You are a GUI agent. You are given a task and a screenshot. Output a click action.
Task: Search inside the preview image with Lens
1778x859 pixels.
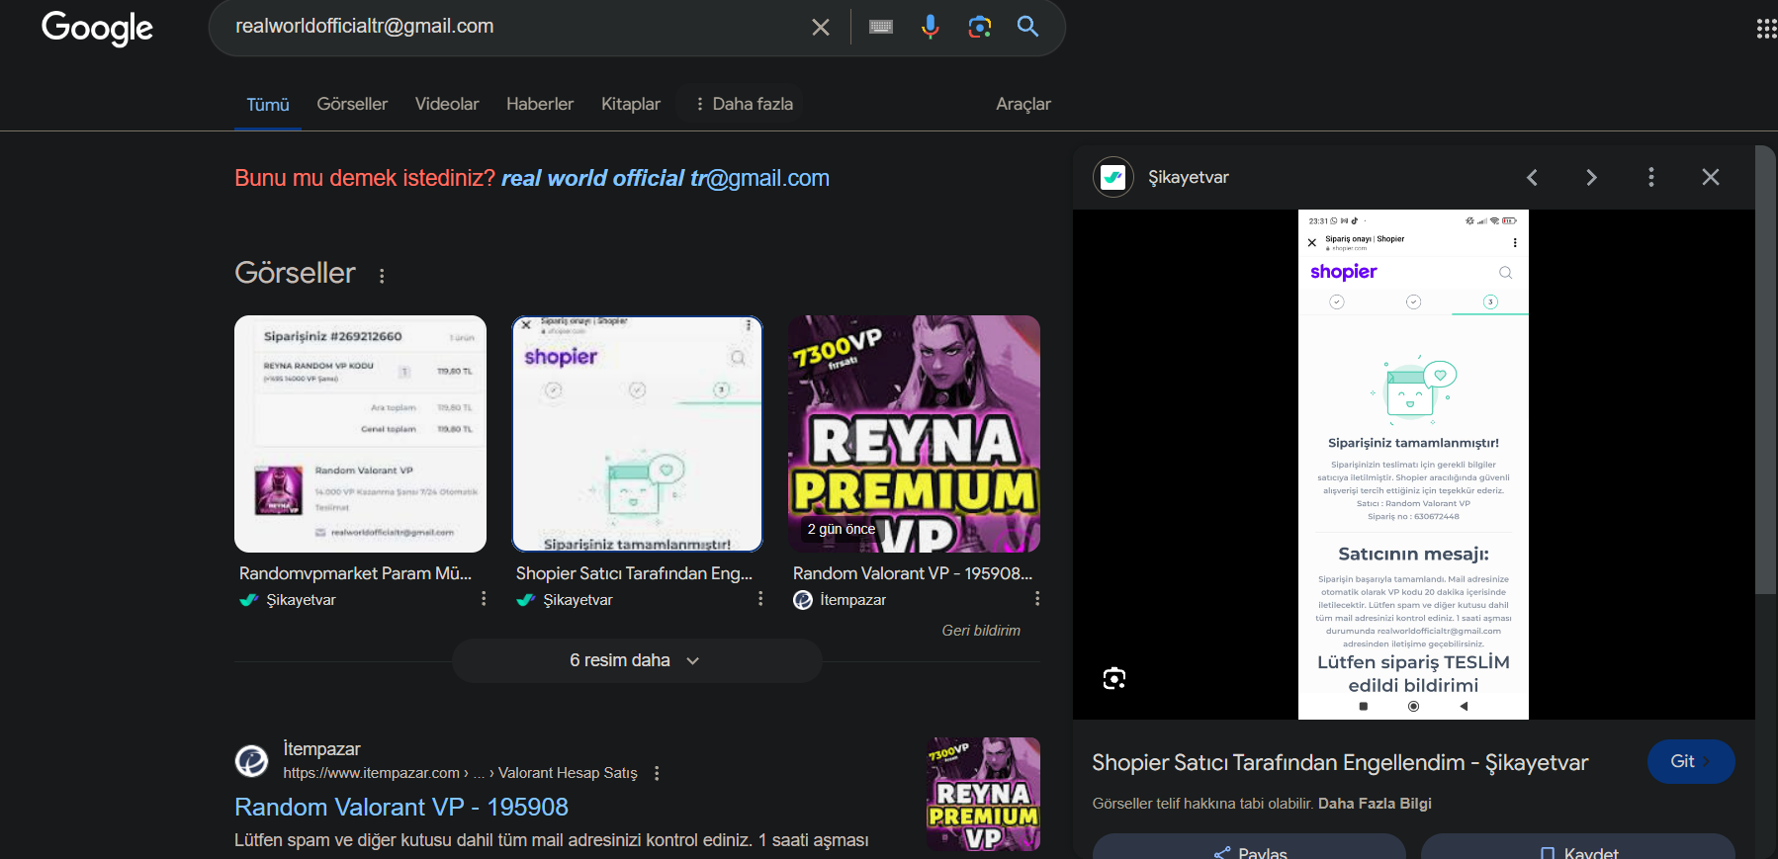(1114, 678)
